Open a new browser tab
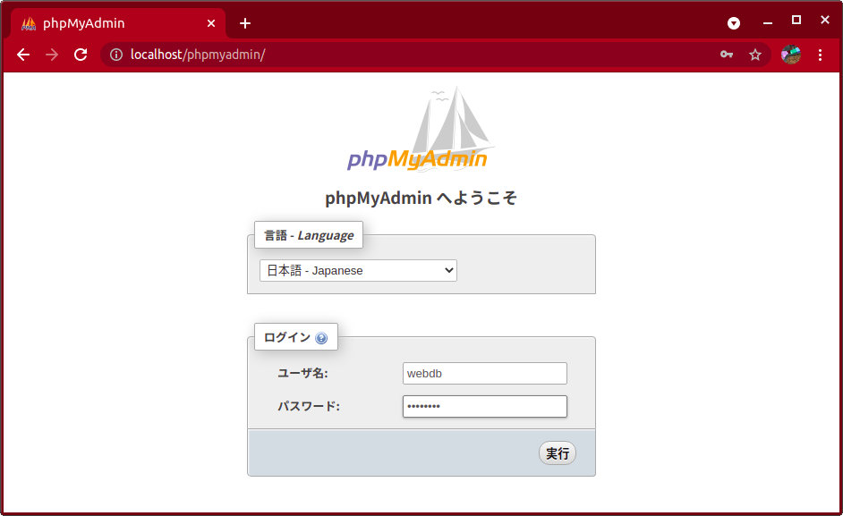This screenshot has height=516, width=843. (245, 23)
